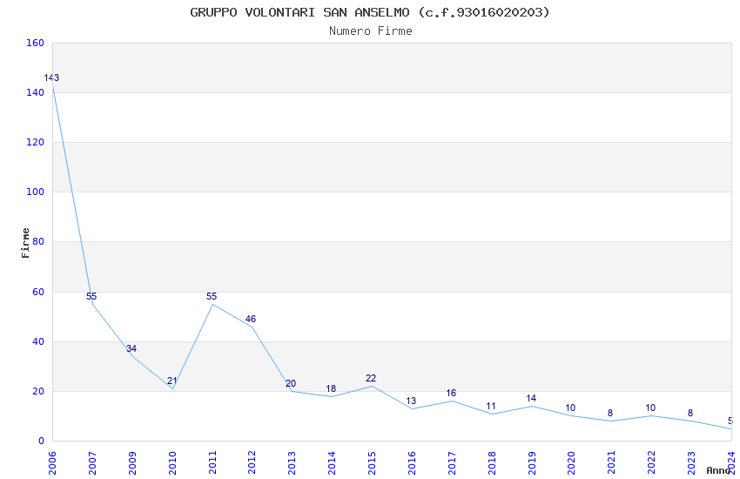Click the data value 22 for 2015
The image size is (740, 479).
coord(371,379)
